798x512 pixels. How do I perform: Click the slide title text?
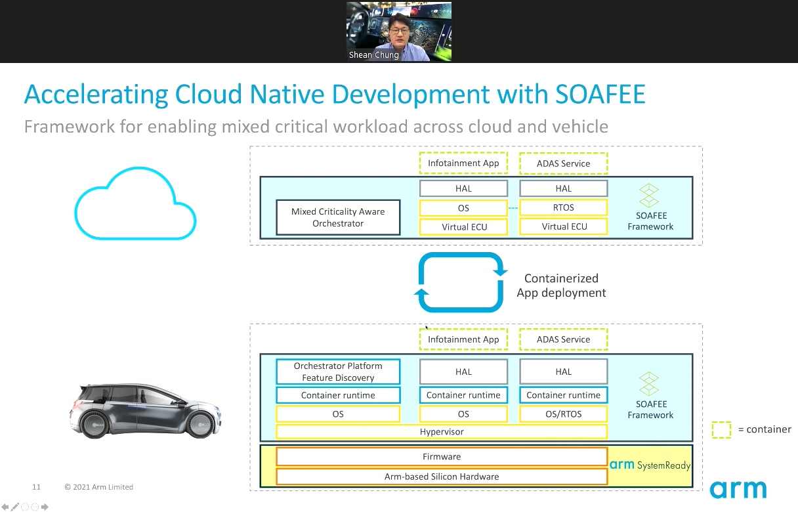[x=335, y=95]
